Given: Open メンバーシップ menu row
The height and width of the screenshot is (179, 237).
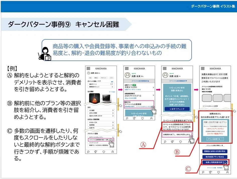Looking at the screenshot, I should click(x=101, y=143).
